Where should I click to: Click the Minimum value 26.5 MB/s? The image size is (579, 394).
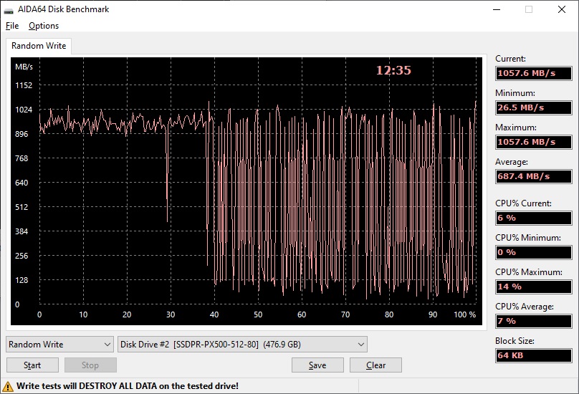point(534,107)
